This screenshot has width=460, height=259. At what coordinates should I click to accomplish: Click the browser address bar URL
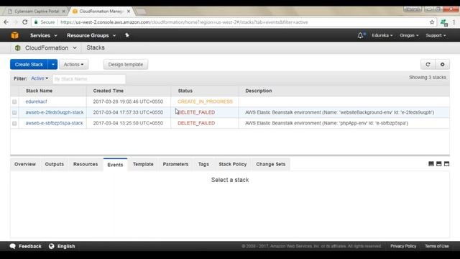click(x=184, y=22)
